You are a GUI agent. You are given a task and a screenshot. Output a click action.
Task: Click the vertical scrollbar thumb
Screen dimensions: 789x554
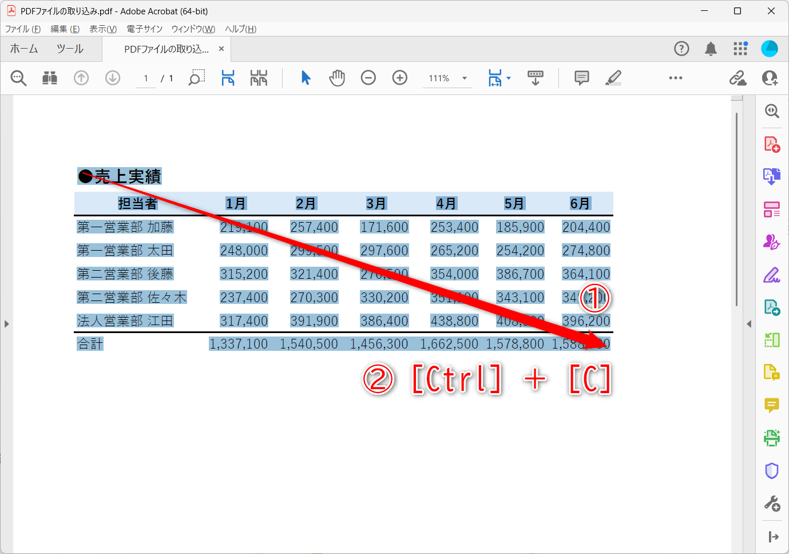[x=737, y=209]
